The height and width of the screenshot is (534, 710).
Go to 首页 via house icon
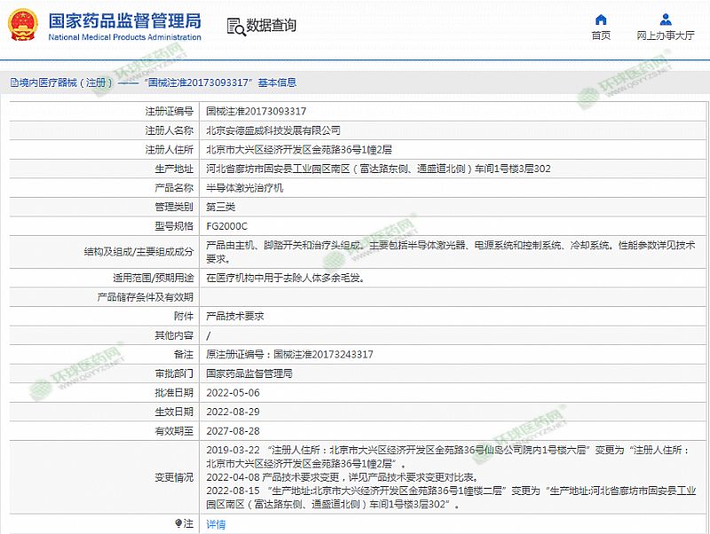click(601, 20)
